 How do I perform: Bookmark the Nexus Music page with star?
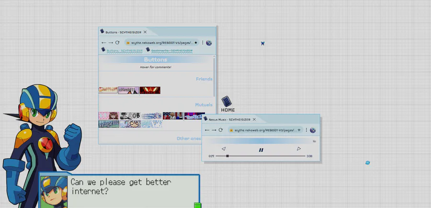point(299,130)
